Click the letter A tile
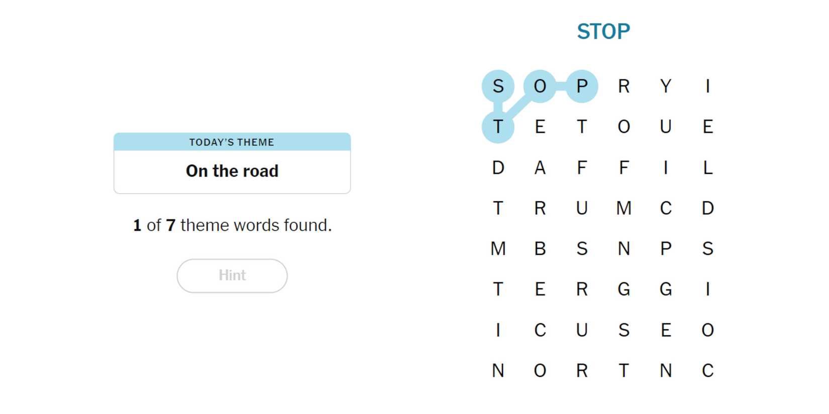 pyautogui.click(x=540, y=168)
